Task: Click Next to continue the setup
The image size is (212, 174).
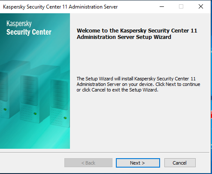Action: pyautogui.click(x=138, y=163)
